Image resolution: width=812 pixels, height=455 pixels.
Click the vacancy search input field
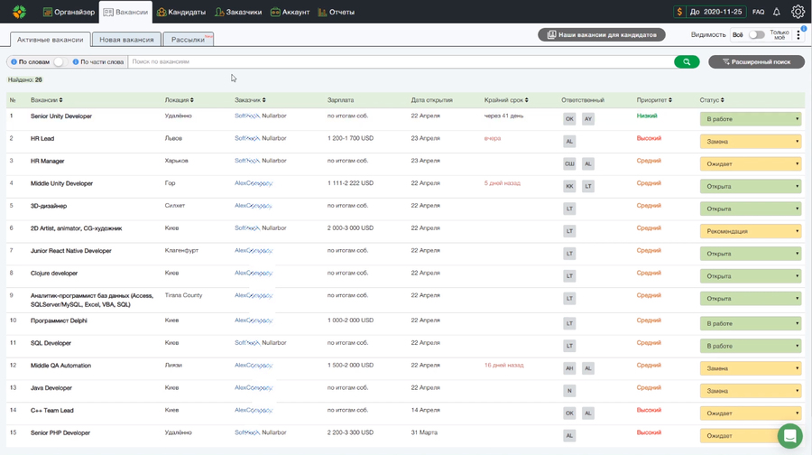pos(401,61)
